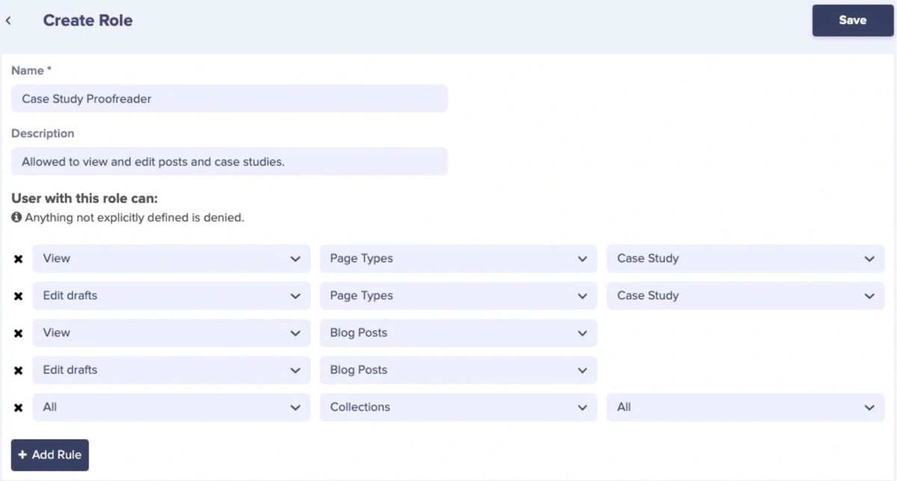This screenshot has width=897, height=481.
Task: Open the Blog Posts dropdown in View rule
Action: [x=458, y=333]
